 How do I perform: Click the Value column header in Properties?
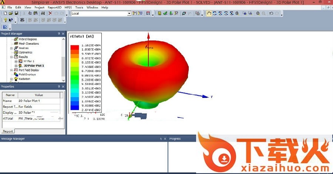(39, 95)
